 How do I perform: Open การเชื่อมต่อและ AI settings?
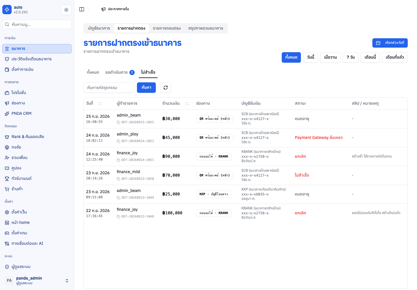tap(37, 244)
